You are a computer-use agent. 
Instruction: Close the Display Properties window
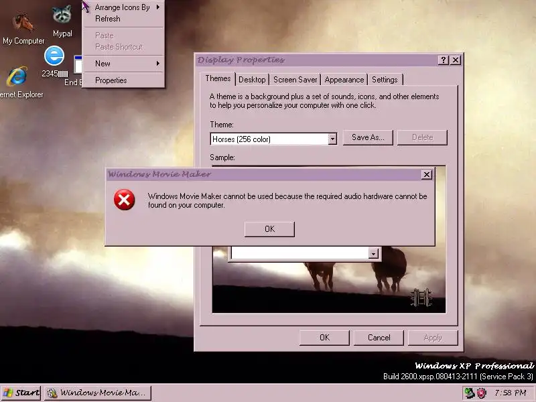(x=456, y=60)
